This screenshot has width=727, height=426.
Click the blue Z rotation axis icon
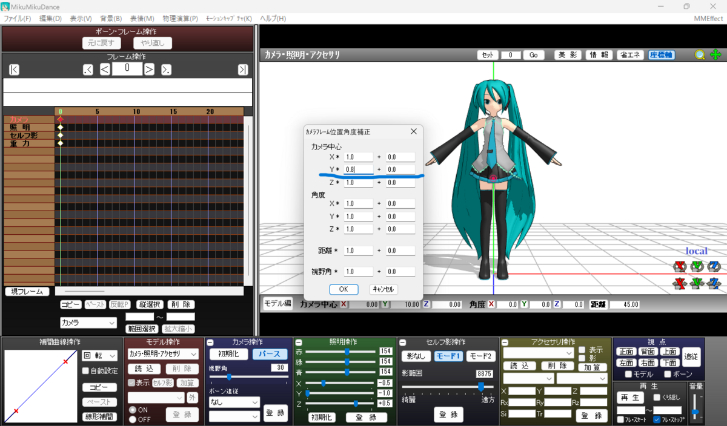point(714,266)
